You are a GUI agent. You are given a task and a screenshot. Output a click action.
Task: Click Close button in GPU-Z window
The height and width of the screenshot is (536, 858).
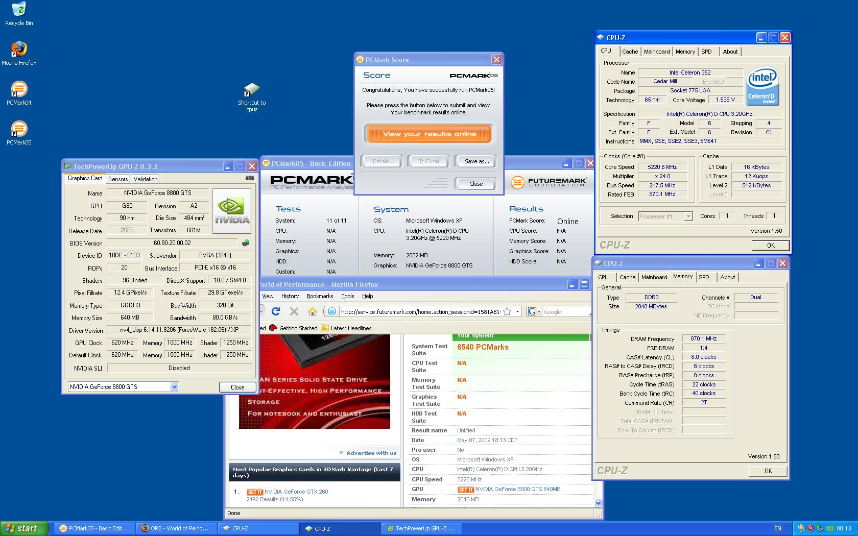(x=237, y=387)
